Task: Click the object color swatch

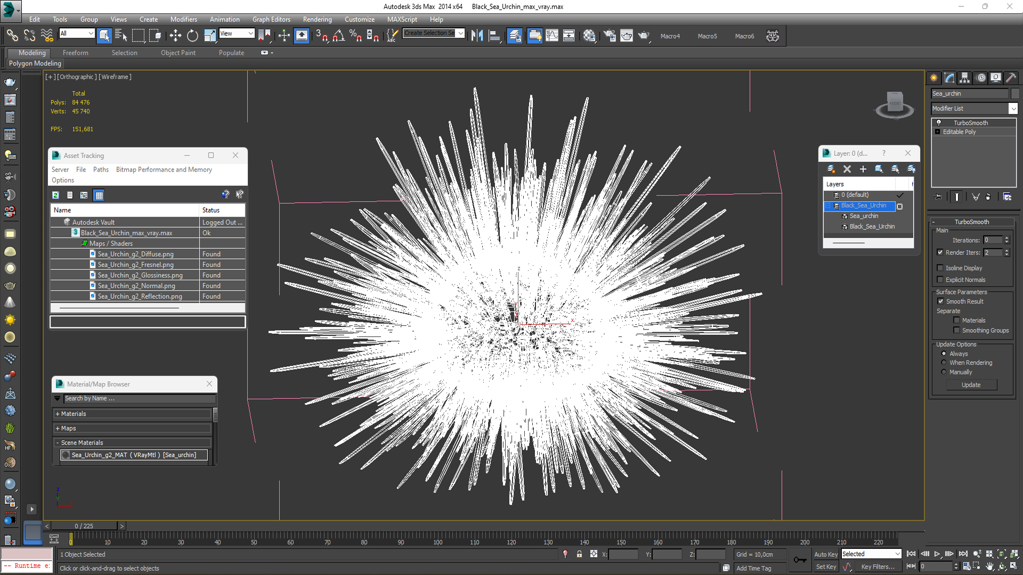Action: click(1014, 93)
